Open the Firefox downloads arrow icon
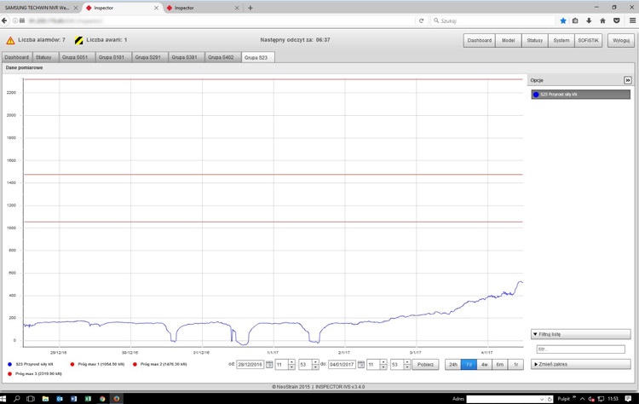Screen dimensions: 639x404 [590, 20]
